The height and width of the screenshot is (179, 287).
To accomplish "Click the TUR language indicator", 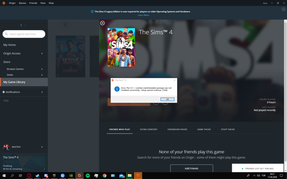I will pyautogui.click(x=264, y=176).
